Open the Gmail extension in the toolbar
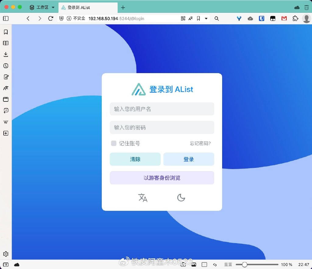Image resolution: width=312 pixels, height=269 pixels. 284,18
